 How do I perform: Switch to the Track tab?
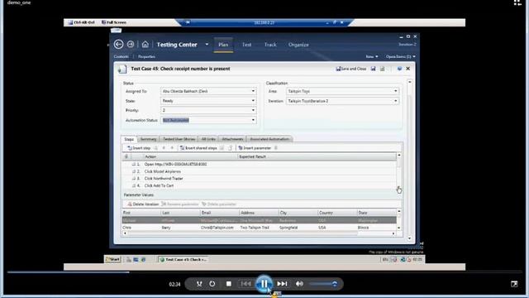tap(270, 45)
